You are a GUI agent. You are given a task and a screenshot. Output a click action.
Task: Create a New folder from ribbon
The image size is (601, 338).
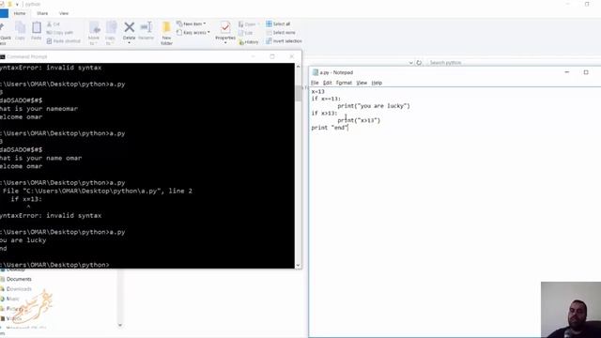point(166,33)
